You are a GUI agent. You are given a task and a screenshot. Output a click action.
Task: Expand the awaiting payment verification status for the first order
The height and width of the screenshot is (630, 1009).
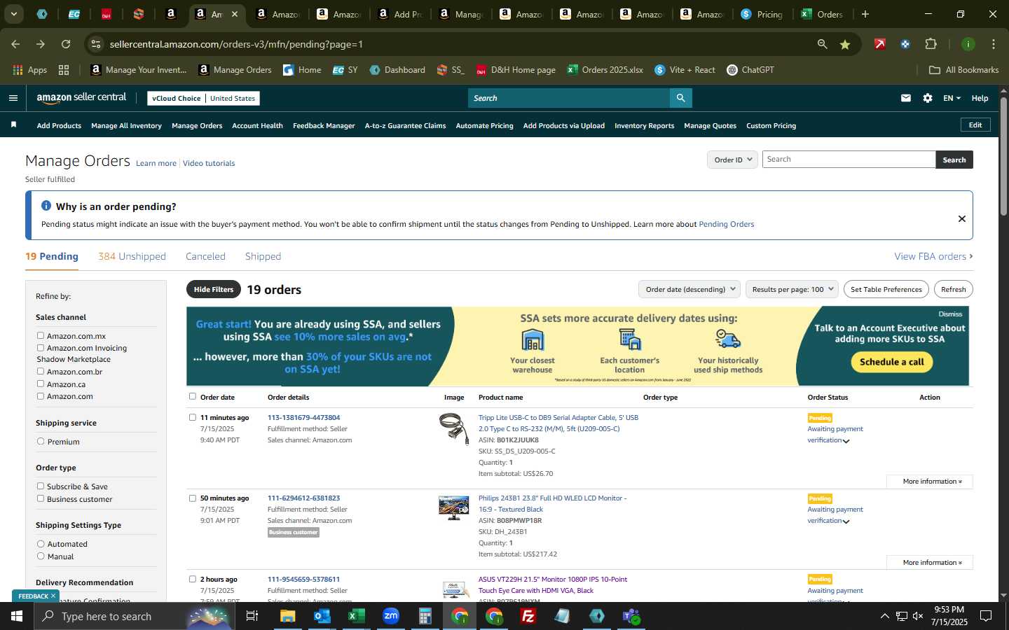point(846,441)
